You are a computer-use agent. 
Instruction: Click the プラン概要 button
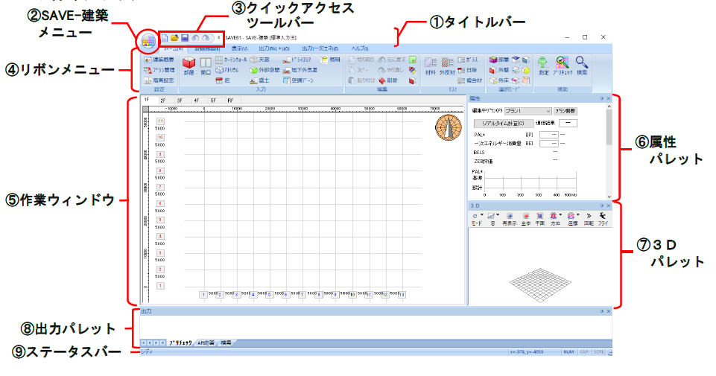click(565, 111)
